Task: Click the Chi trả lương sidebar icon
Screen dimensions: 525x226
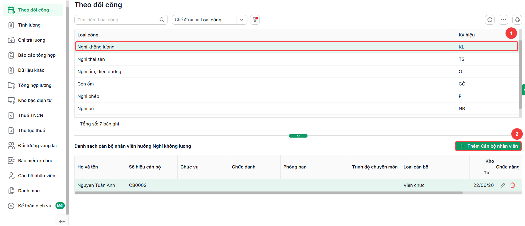Action: click(x=11, y=40)
